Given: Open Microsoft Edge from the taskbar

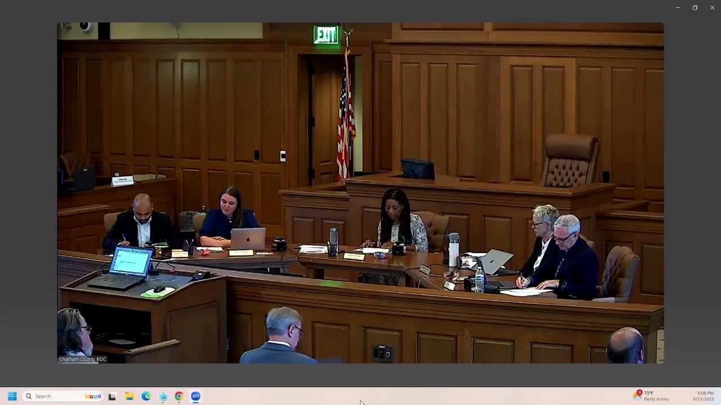Looking at the screenshot, I should point(146,397).
